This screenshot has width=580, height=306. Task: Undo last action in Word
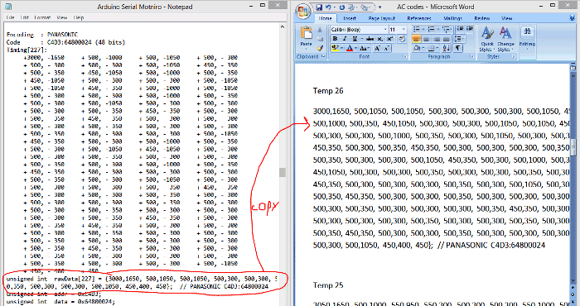328,7
